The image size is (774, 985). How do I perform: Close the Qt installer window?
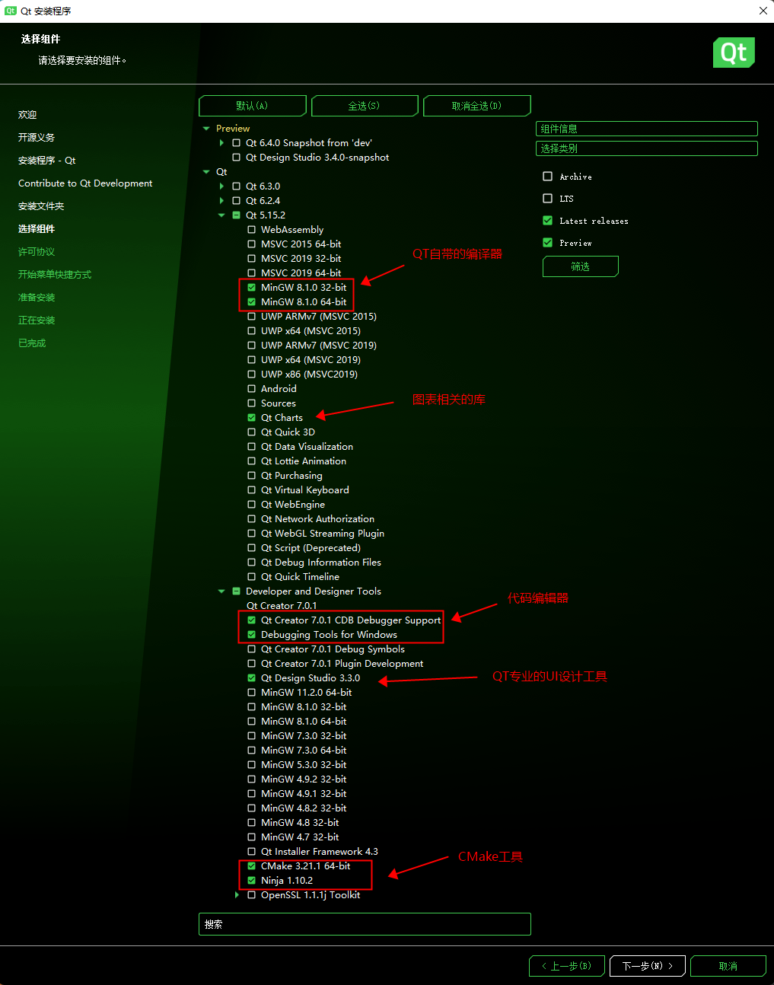coord(763,11)
